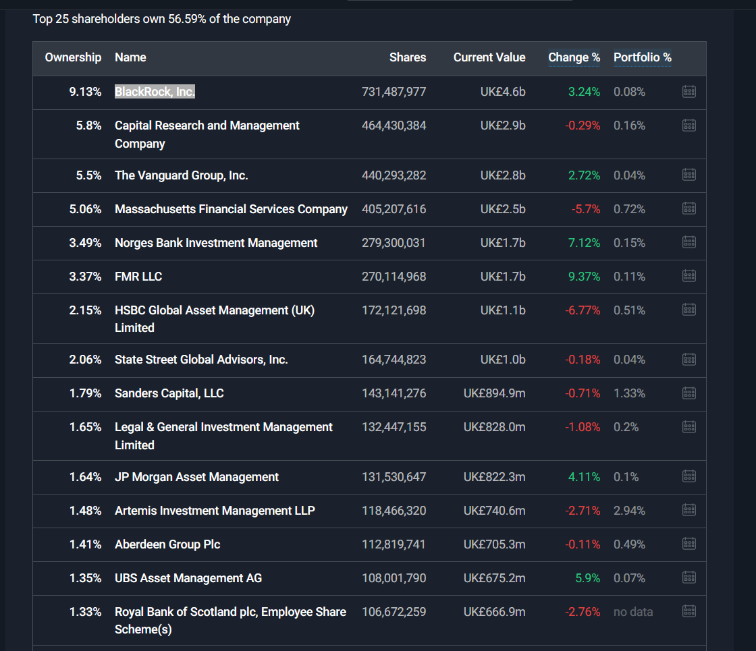The height and width of the screenshot is (651, 756).
Task: Click calendar icon in State Street row
Action: click(x=688, y=360)
